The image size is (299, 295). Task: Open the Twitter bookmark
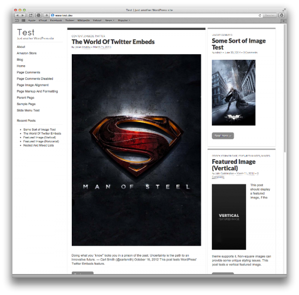(x=70, y=20)
